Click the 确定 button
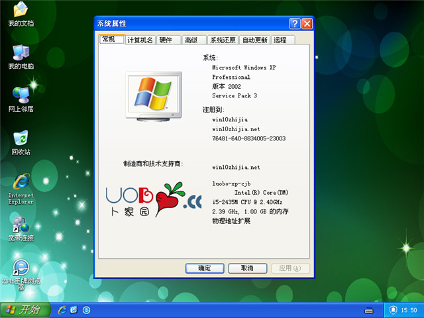This screenshot has width=424, height=318. (x=205, y=268)
